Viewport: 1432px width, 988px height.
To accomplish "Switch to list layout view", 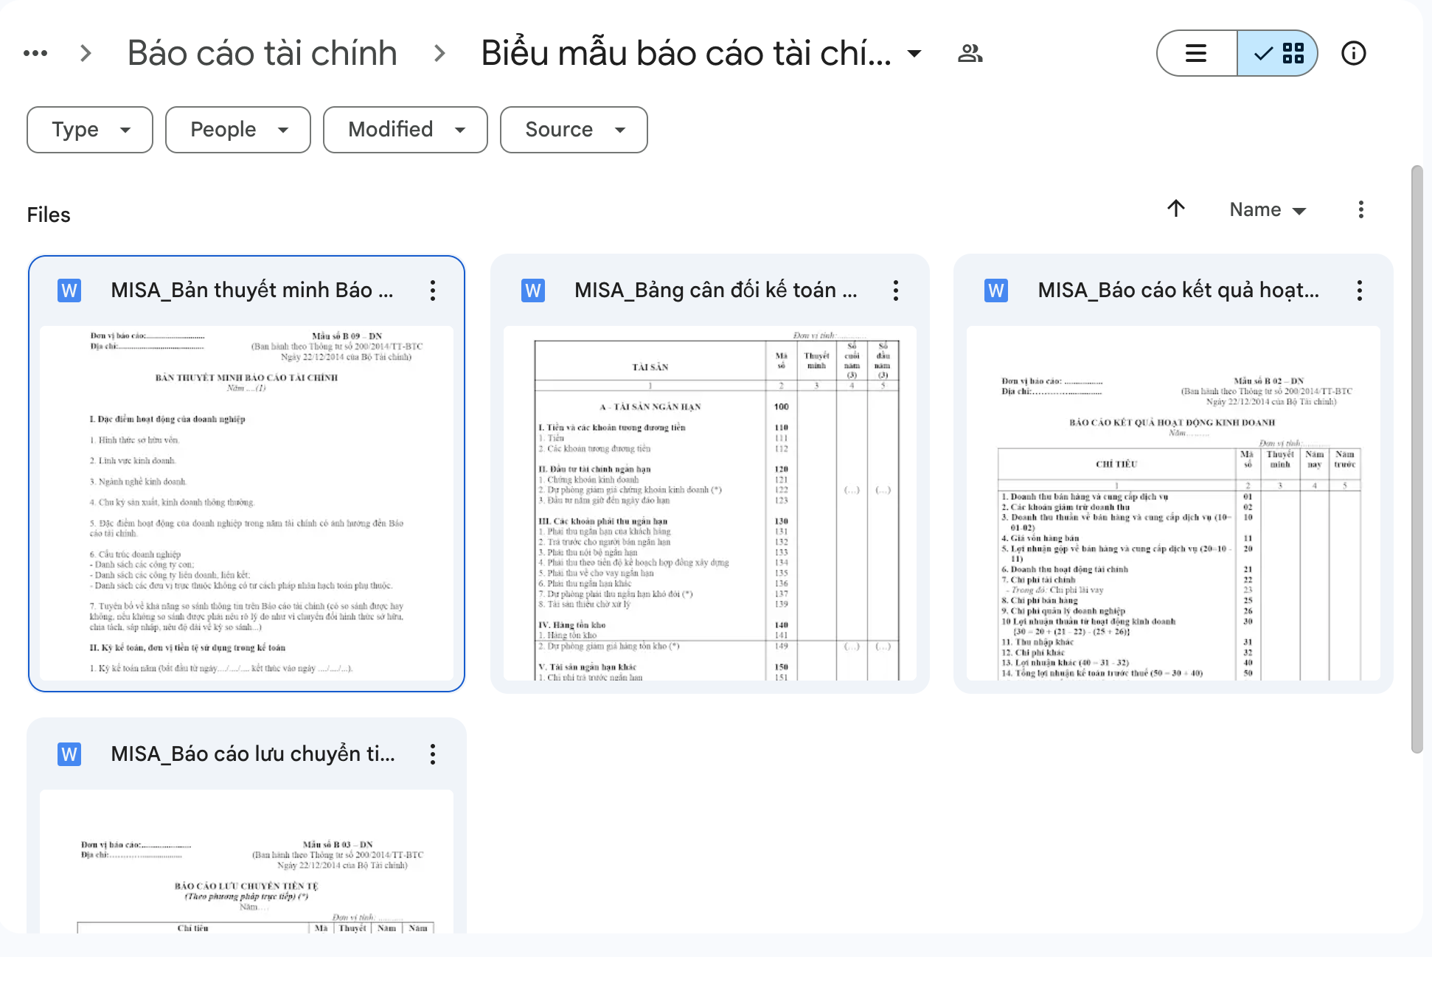I will coord(1196,53).
